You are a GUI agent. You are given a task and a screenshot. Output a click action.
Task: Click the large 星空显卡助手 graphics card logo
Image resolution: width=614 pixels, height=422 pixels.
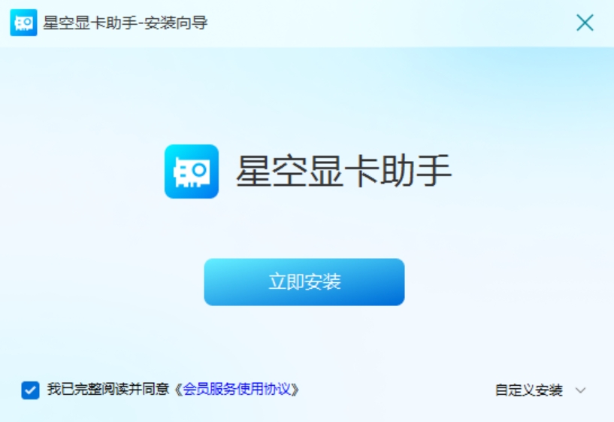(192, 172)
